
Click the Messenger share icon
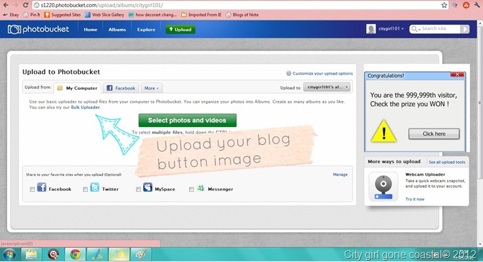[201, 187]
